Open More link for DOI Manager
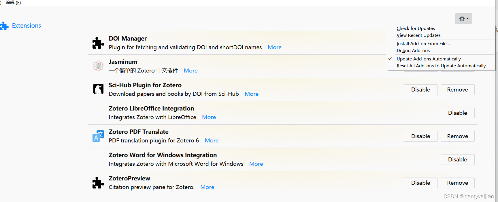Viewport: 498px width, 202px height. click(x=274, y=47)
